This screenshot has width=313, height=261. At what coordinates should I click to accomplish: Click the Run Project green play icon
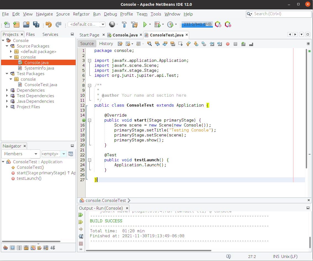[145, 25]
